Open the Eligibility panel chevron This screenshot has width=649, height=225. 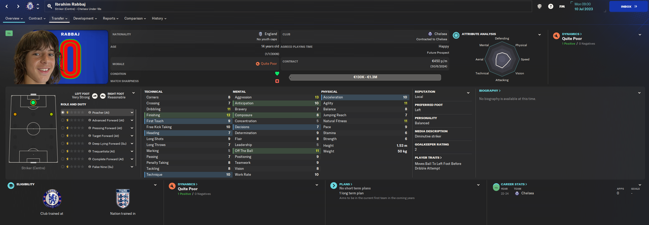(x=155, y=185)
